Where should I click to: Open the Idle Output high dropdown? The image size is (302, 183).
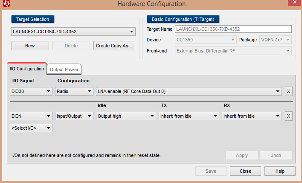click(126, 116)
